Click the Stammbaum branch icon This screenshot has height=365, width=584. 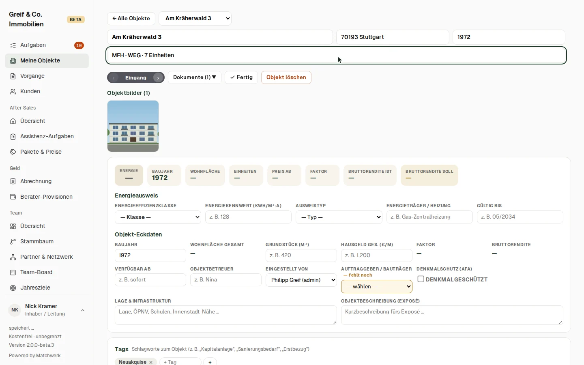pyautogui.click(x=13, y=242)
